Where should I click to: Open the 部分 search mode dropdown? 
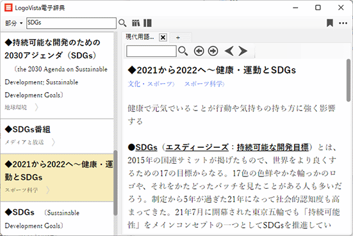pyautogui.click(x=13, y=23)
